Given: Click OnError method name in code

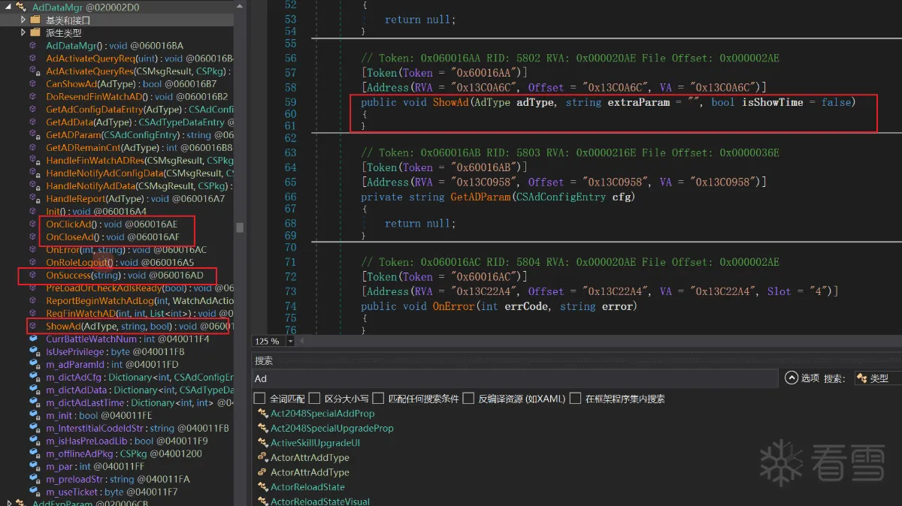Looking at the screenshot, I should [453, 306].
